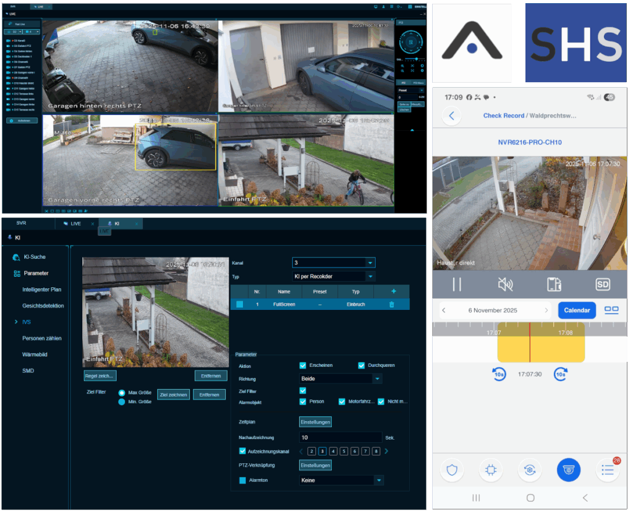Add a new rule with plus icon
The image size is (633, 515).
393,291
